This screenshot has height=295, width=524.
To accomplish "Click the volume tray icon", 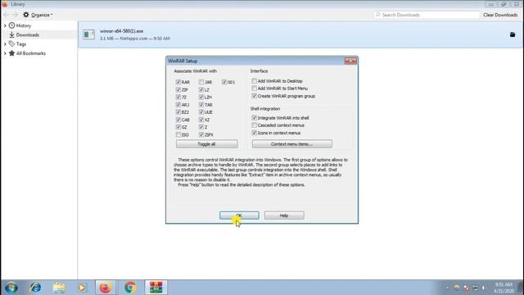I will [x=483, y=288].
